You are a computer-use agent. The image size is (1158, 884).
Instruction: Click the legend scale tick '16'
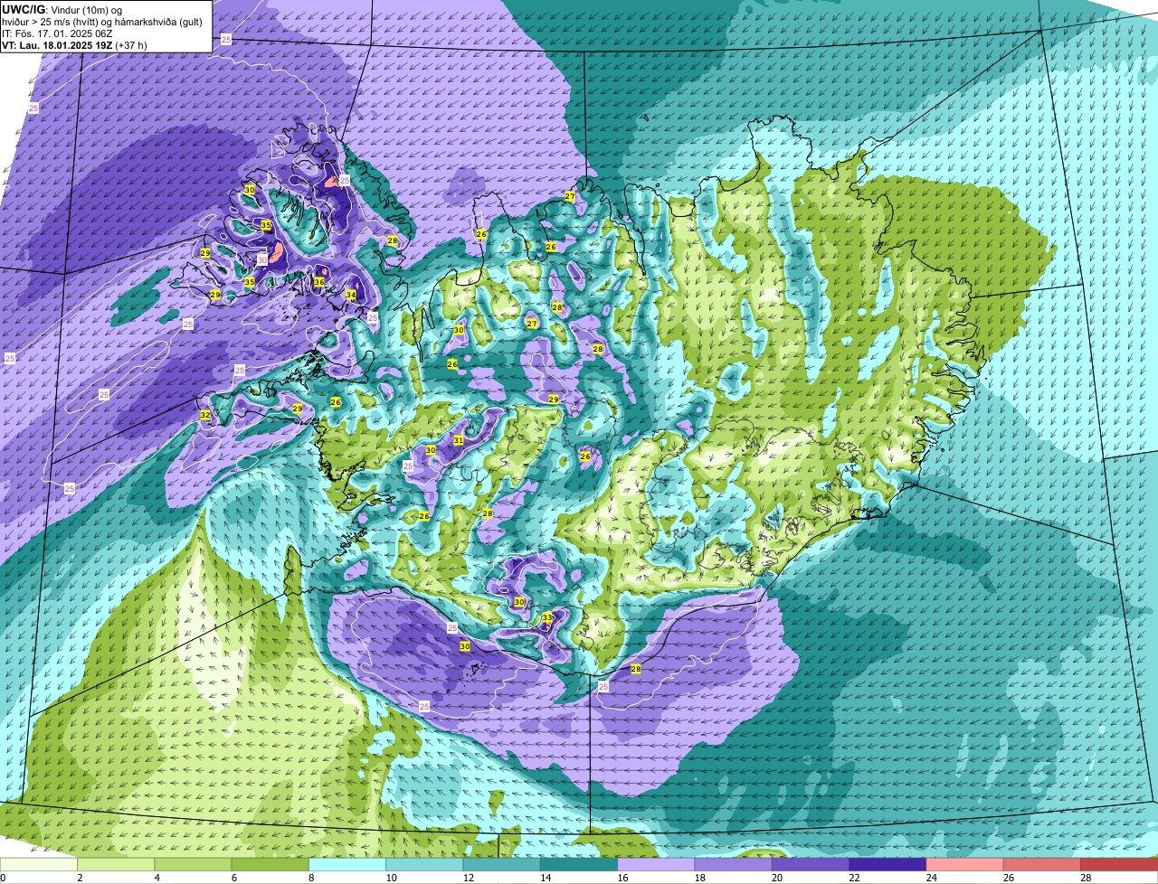coord(623,878)
